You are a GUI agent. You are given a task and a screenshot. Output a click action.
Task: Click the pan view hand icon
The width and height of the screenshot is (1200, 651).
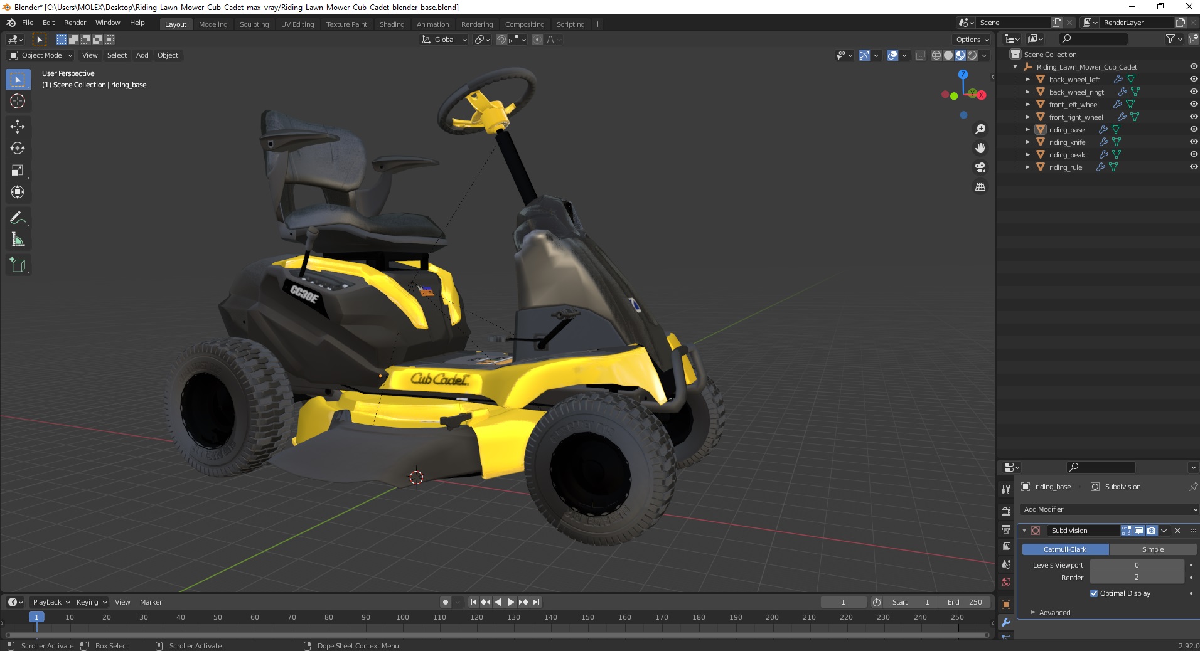(980, 149)
